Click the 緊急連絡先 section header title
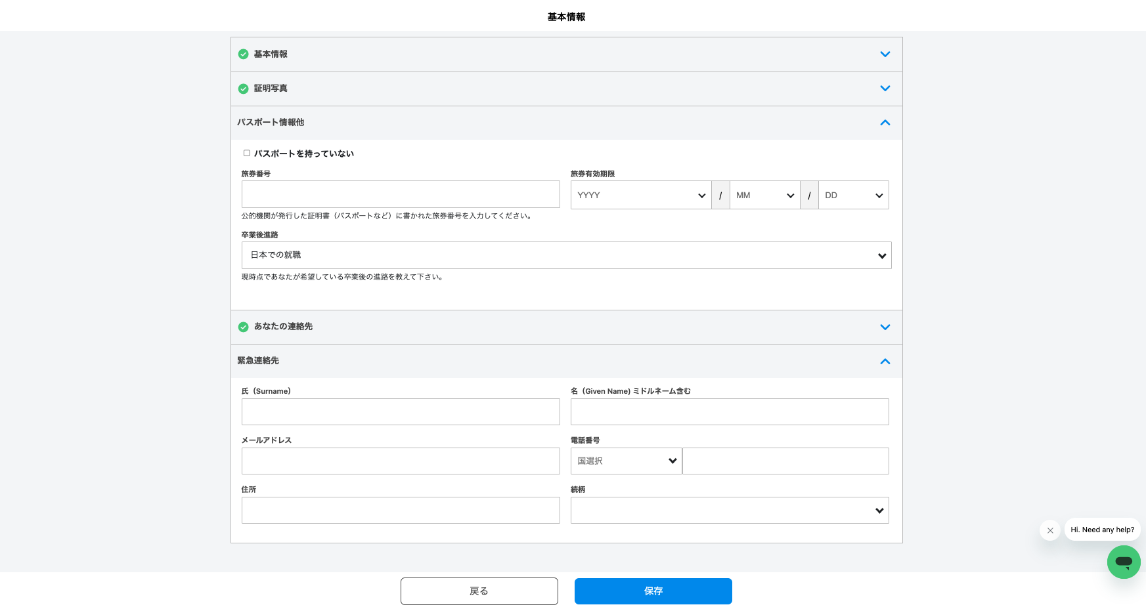 pos(258,360)
